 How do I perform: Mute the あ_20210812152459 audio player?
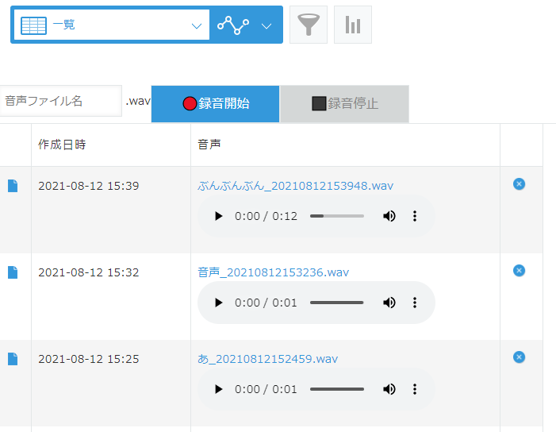pyautogui.click(x=389, y=389)
